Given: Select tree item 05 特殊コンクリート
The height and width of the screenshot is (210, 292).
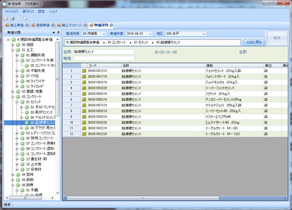Looking at the screenshot, I should click(x=40, y=138).
